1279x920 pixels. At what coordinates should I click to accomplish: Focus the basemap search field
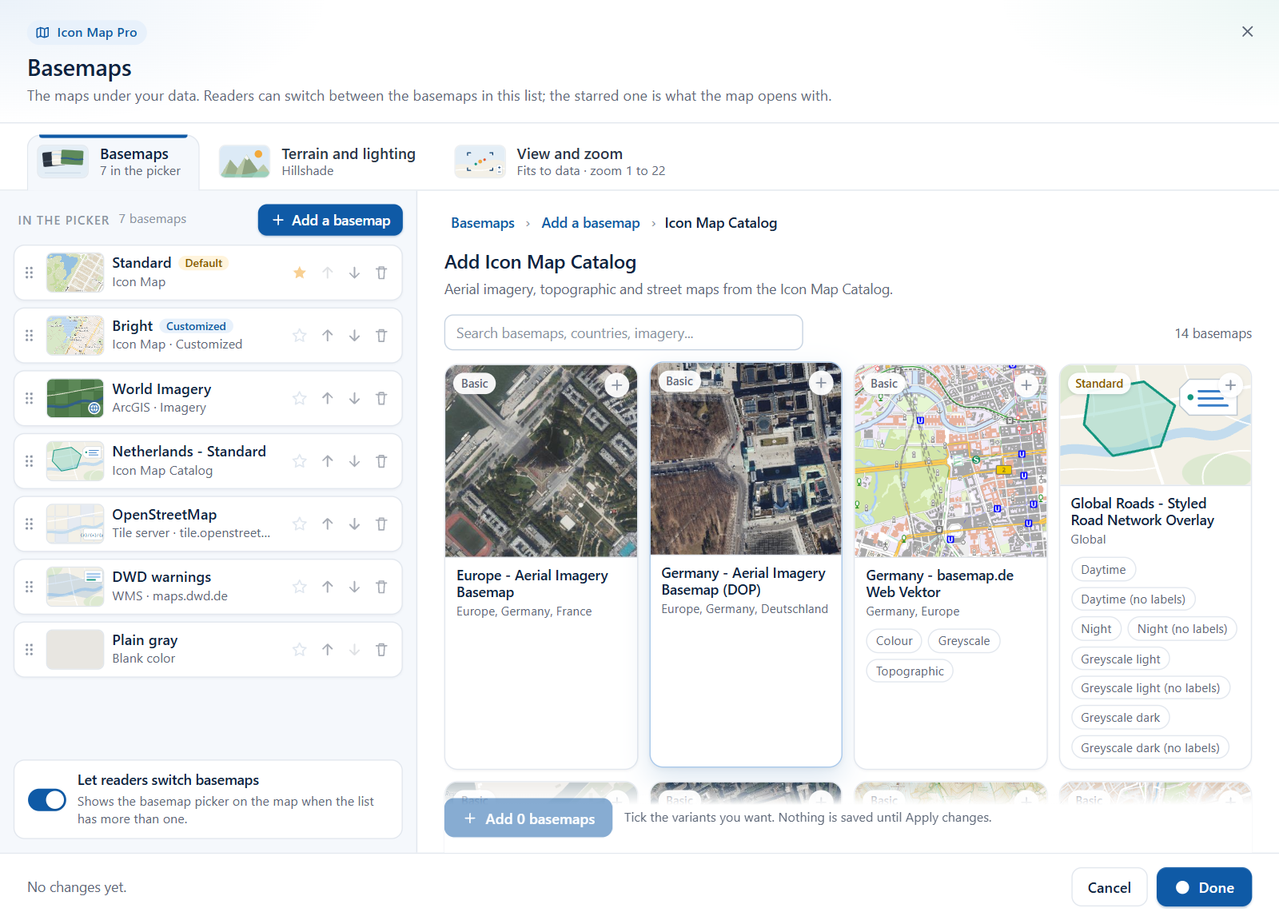[624, 333]
